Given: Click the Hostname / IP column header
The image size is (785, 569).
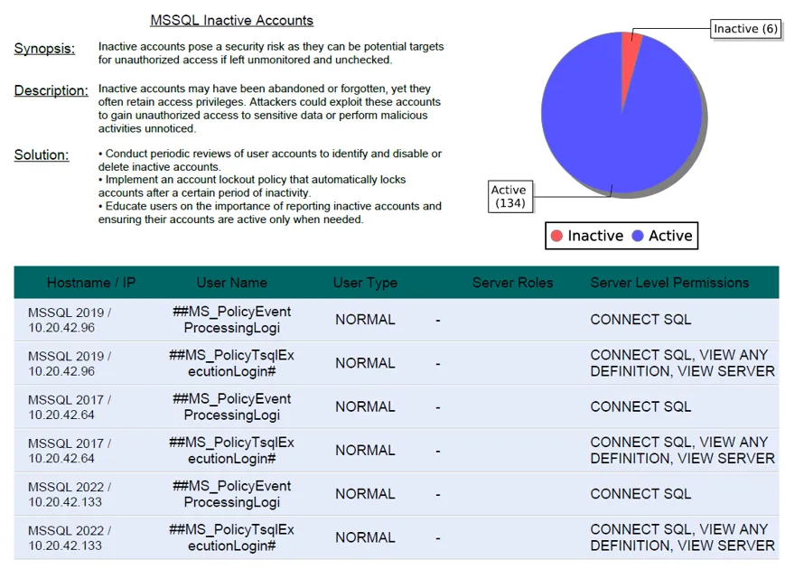Looking at the screenshot, I should pos(91,283).
